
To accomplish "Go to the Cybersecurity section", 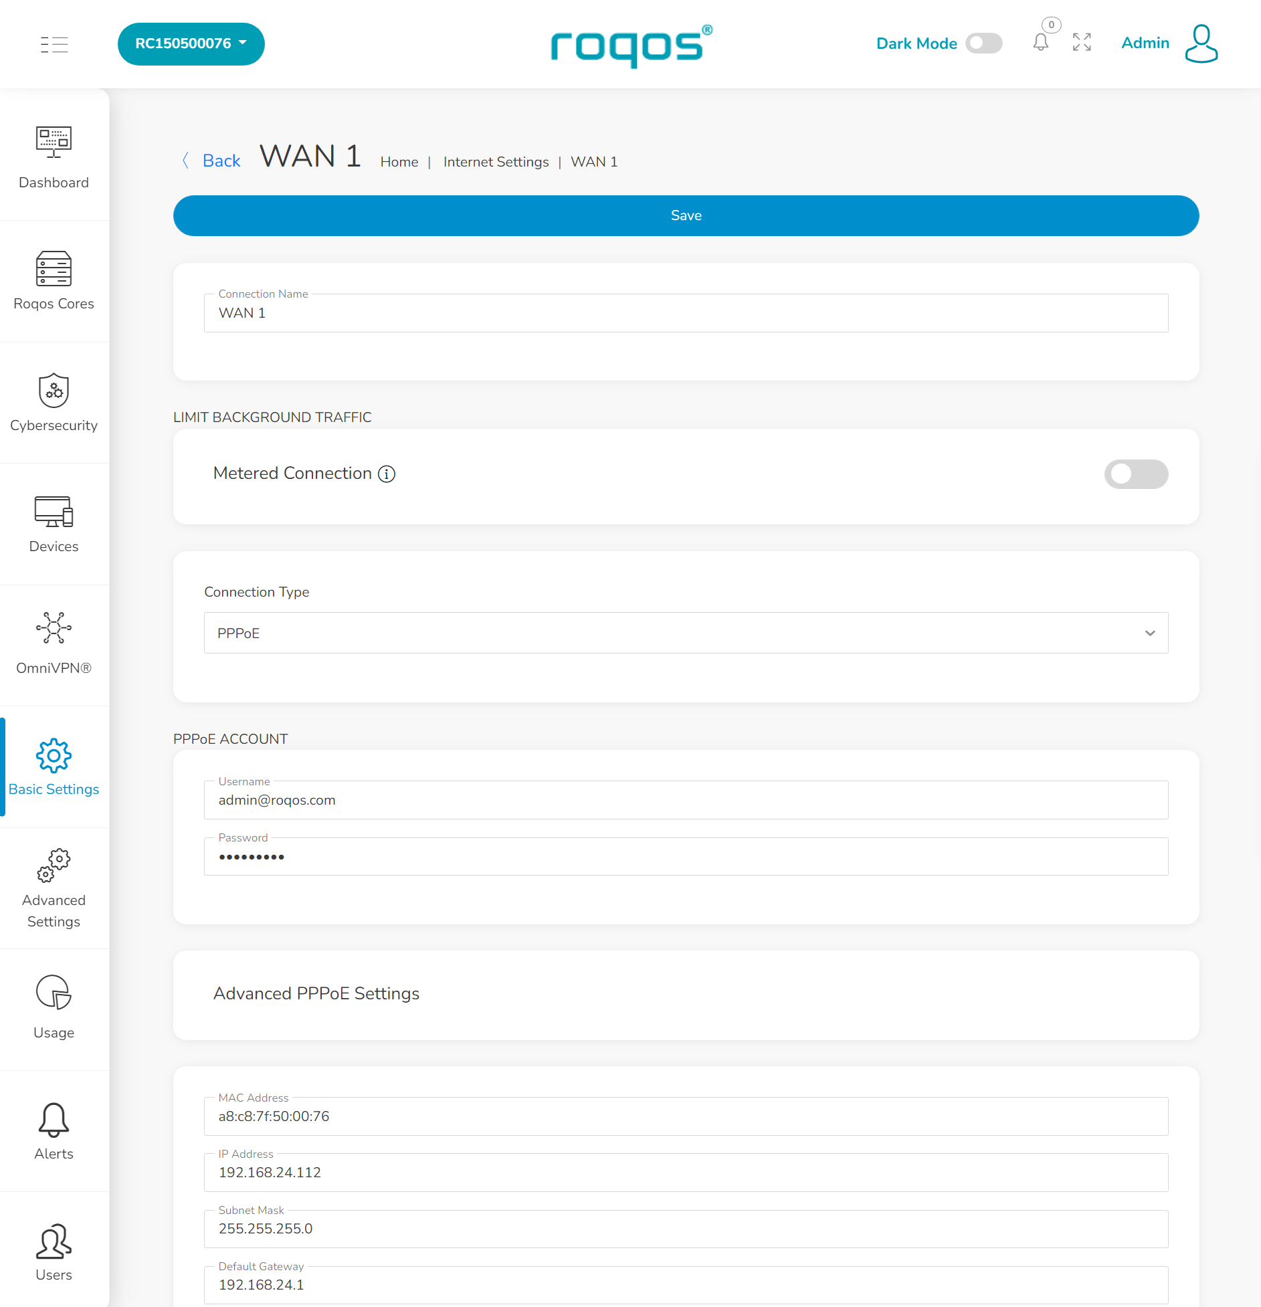I will pyautogui.click(x=54, y=402).
